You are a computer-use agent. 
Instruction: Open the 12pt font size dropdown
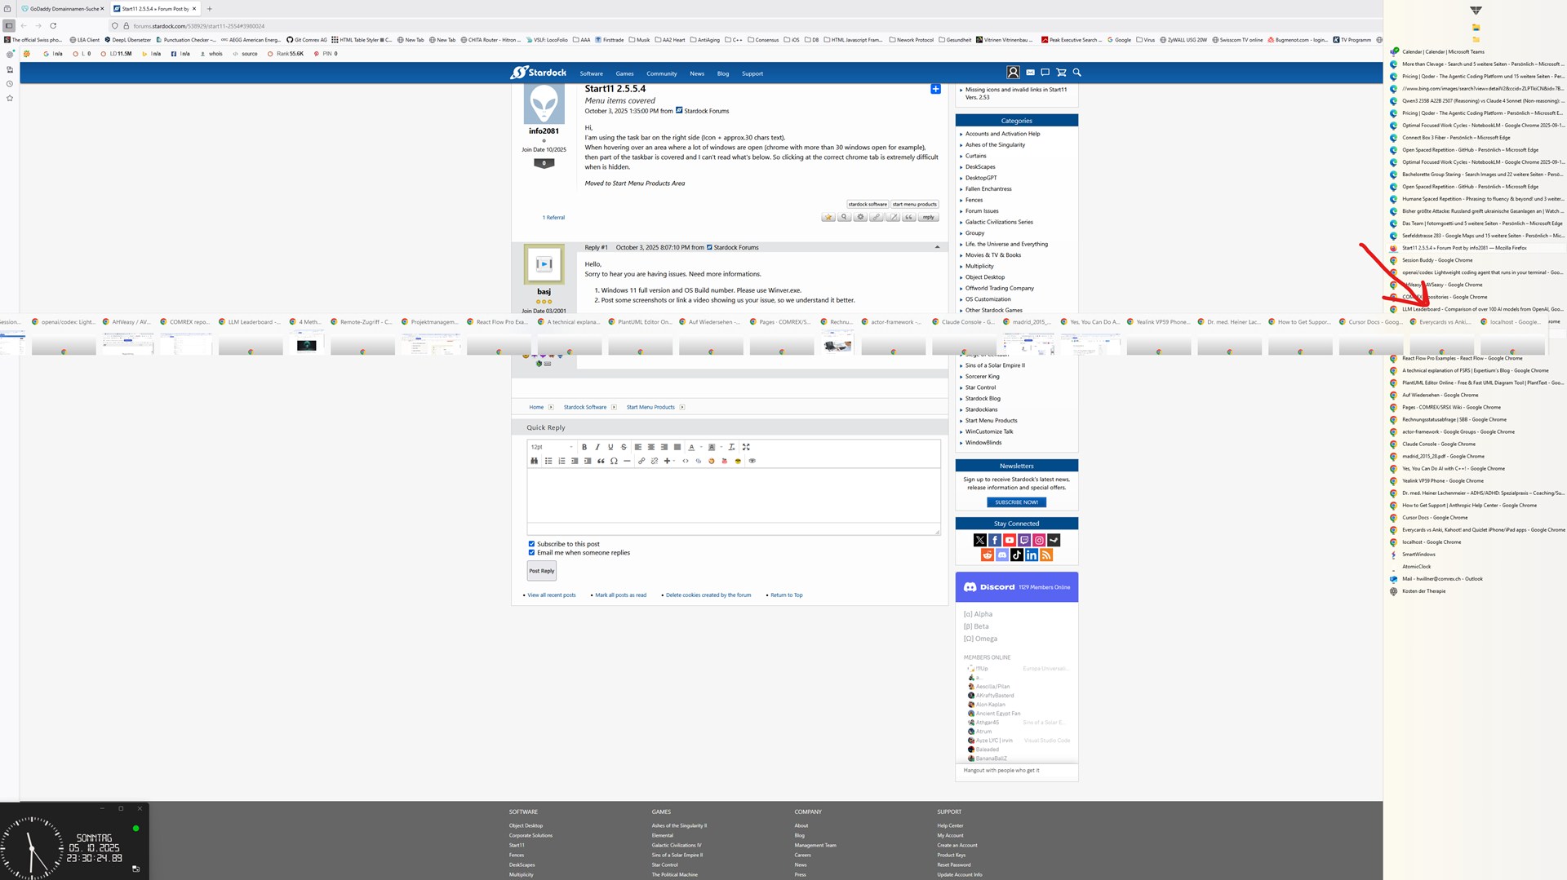point(552,447)
